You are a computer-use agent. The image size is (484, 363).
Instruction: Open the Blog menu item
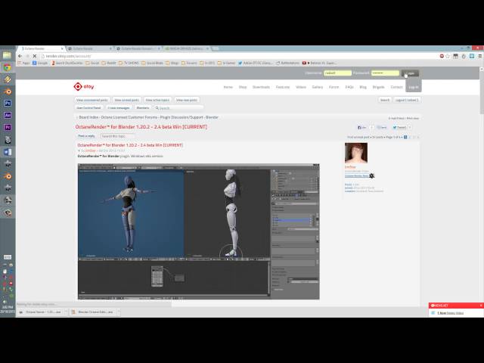(363, 87)
